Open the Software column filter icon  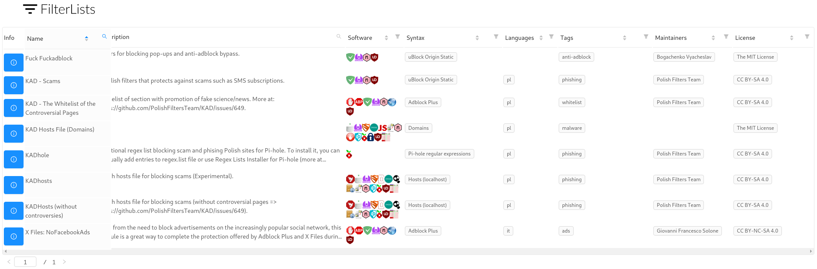[x=398, y=36]
